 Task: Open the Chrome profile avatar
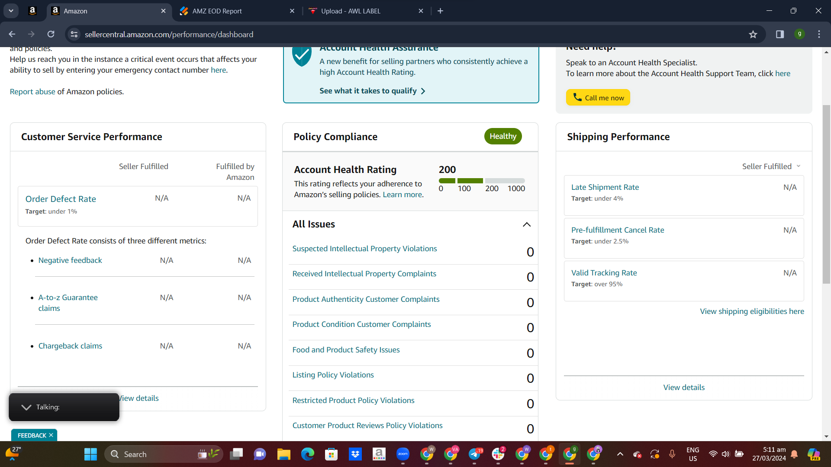(799, 34)
